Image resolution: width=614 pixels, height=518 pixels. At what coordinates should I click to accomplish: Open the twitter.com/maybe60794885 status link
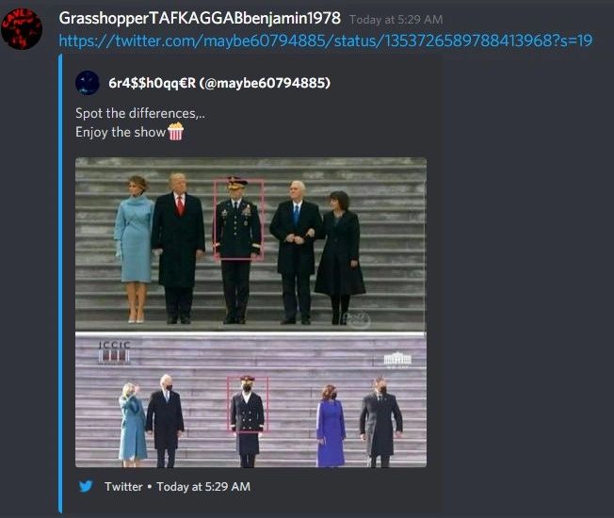coord(326,40)
